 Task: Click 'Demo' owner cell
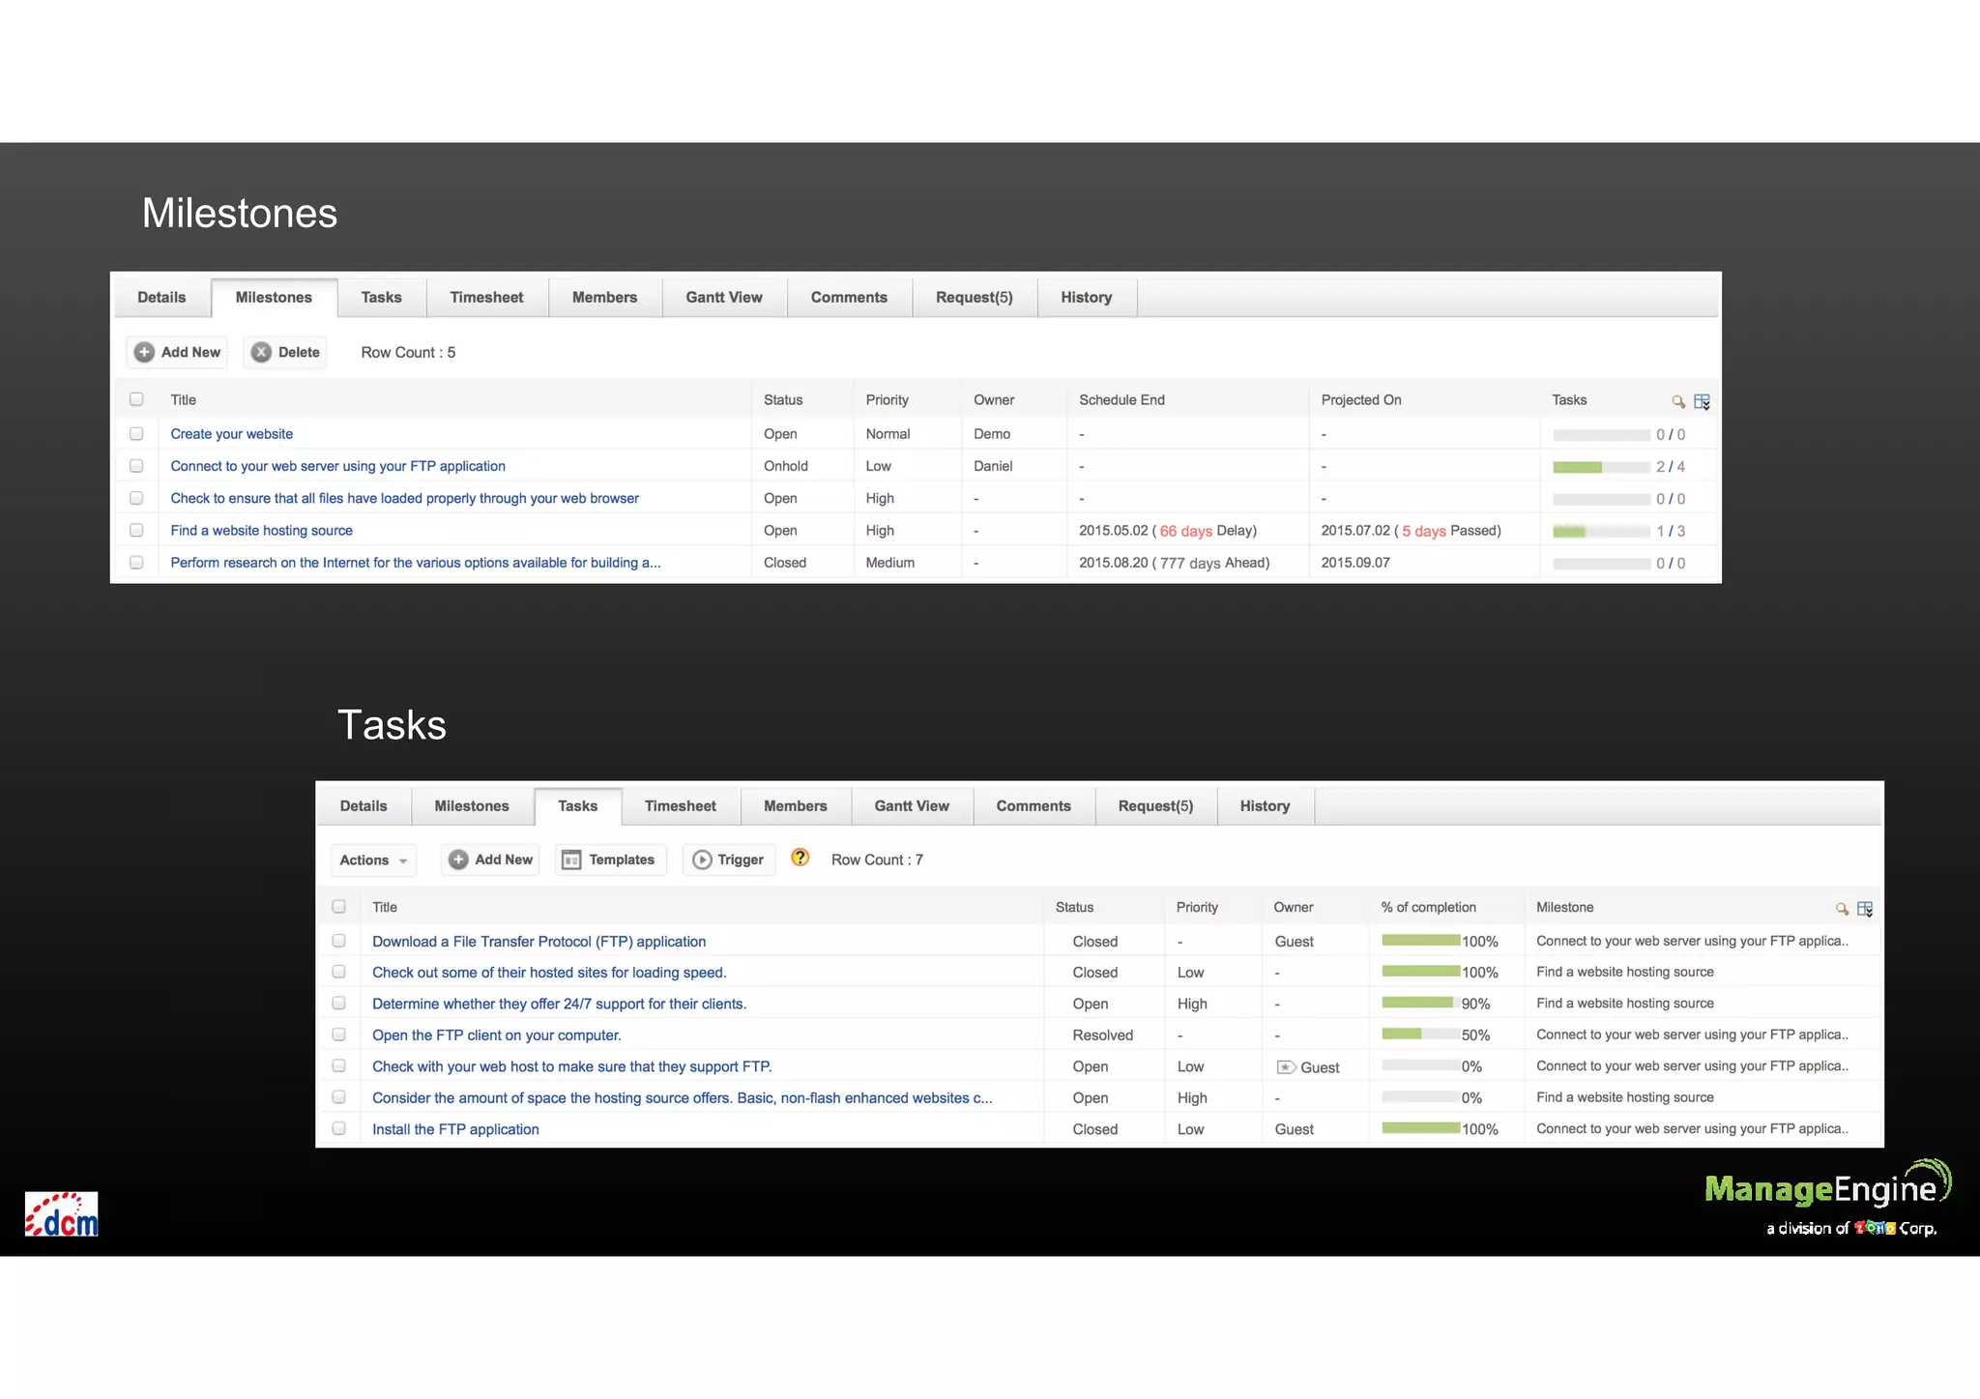tap(992, 434)
